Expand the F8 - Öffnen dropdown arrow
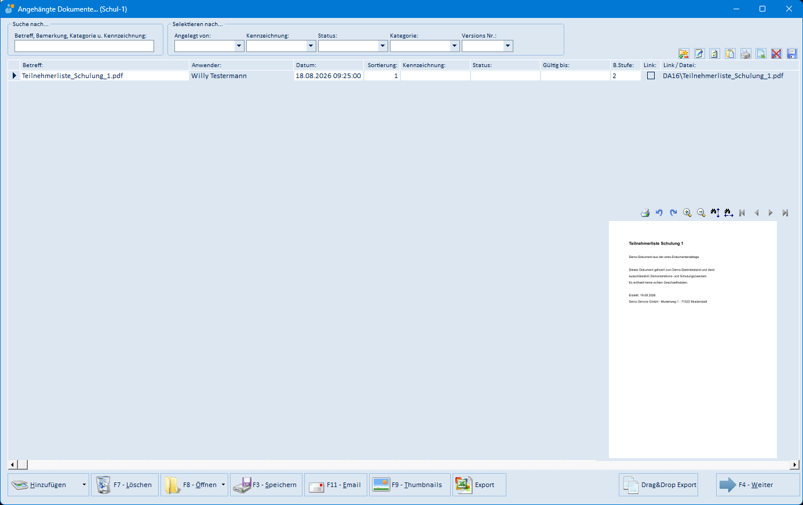The image size is (803, 505). 223,485
